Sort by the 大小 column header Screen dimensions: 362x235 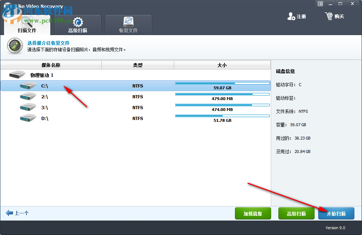point(222,65)
